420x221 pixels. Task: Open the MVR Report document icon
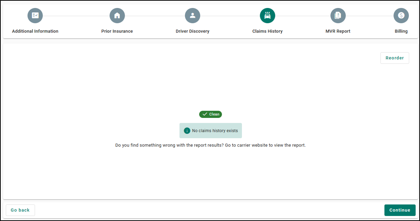(x=338, y=16)
